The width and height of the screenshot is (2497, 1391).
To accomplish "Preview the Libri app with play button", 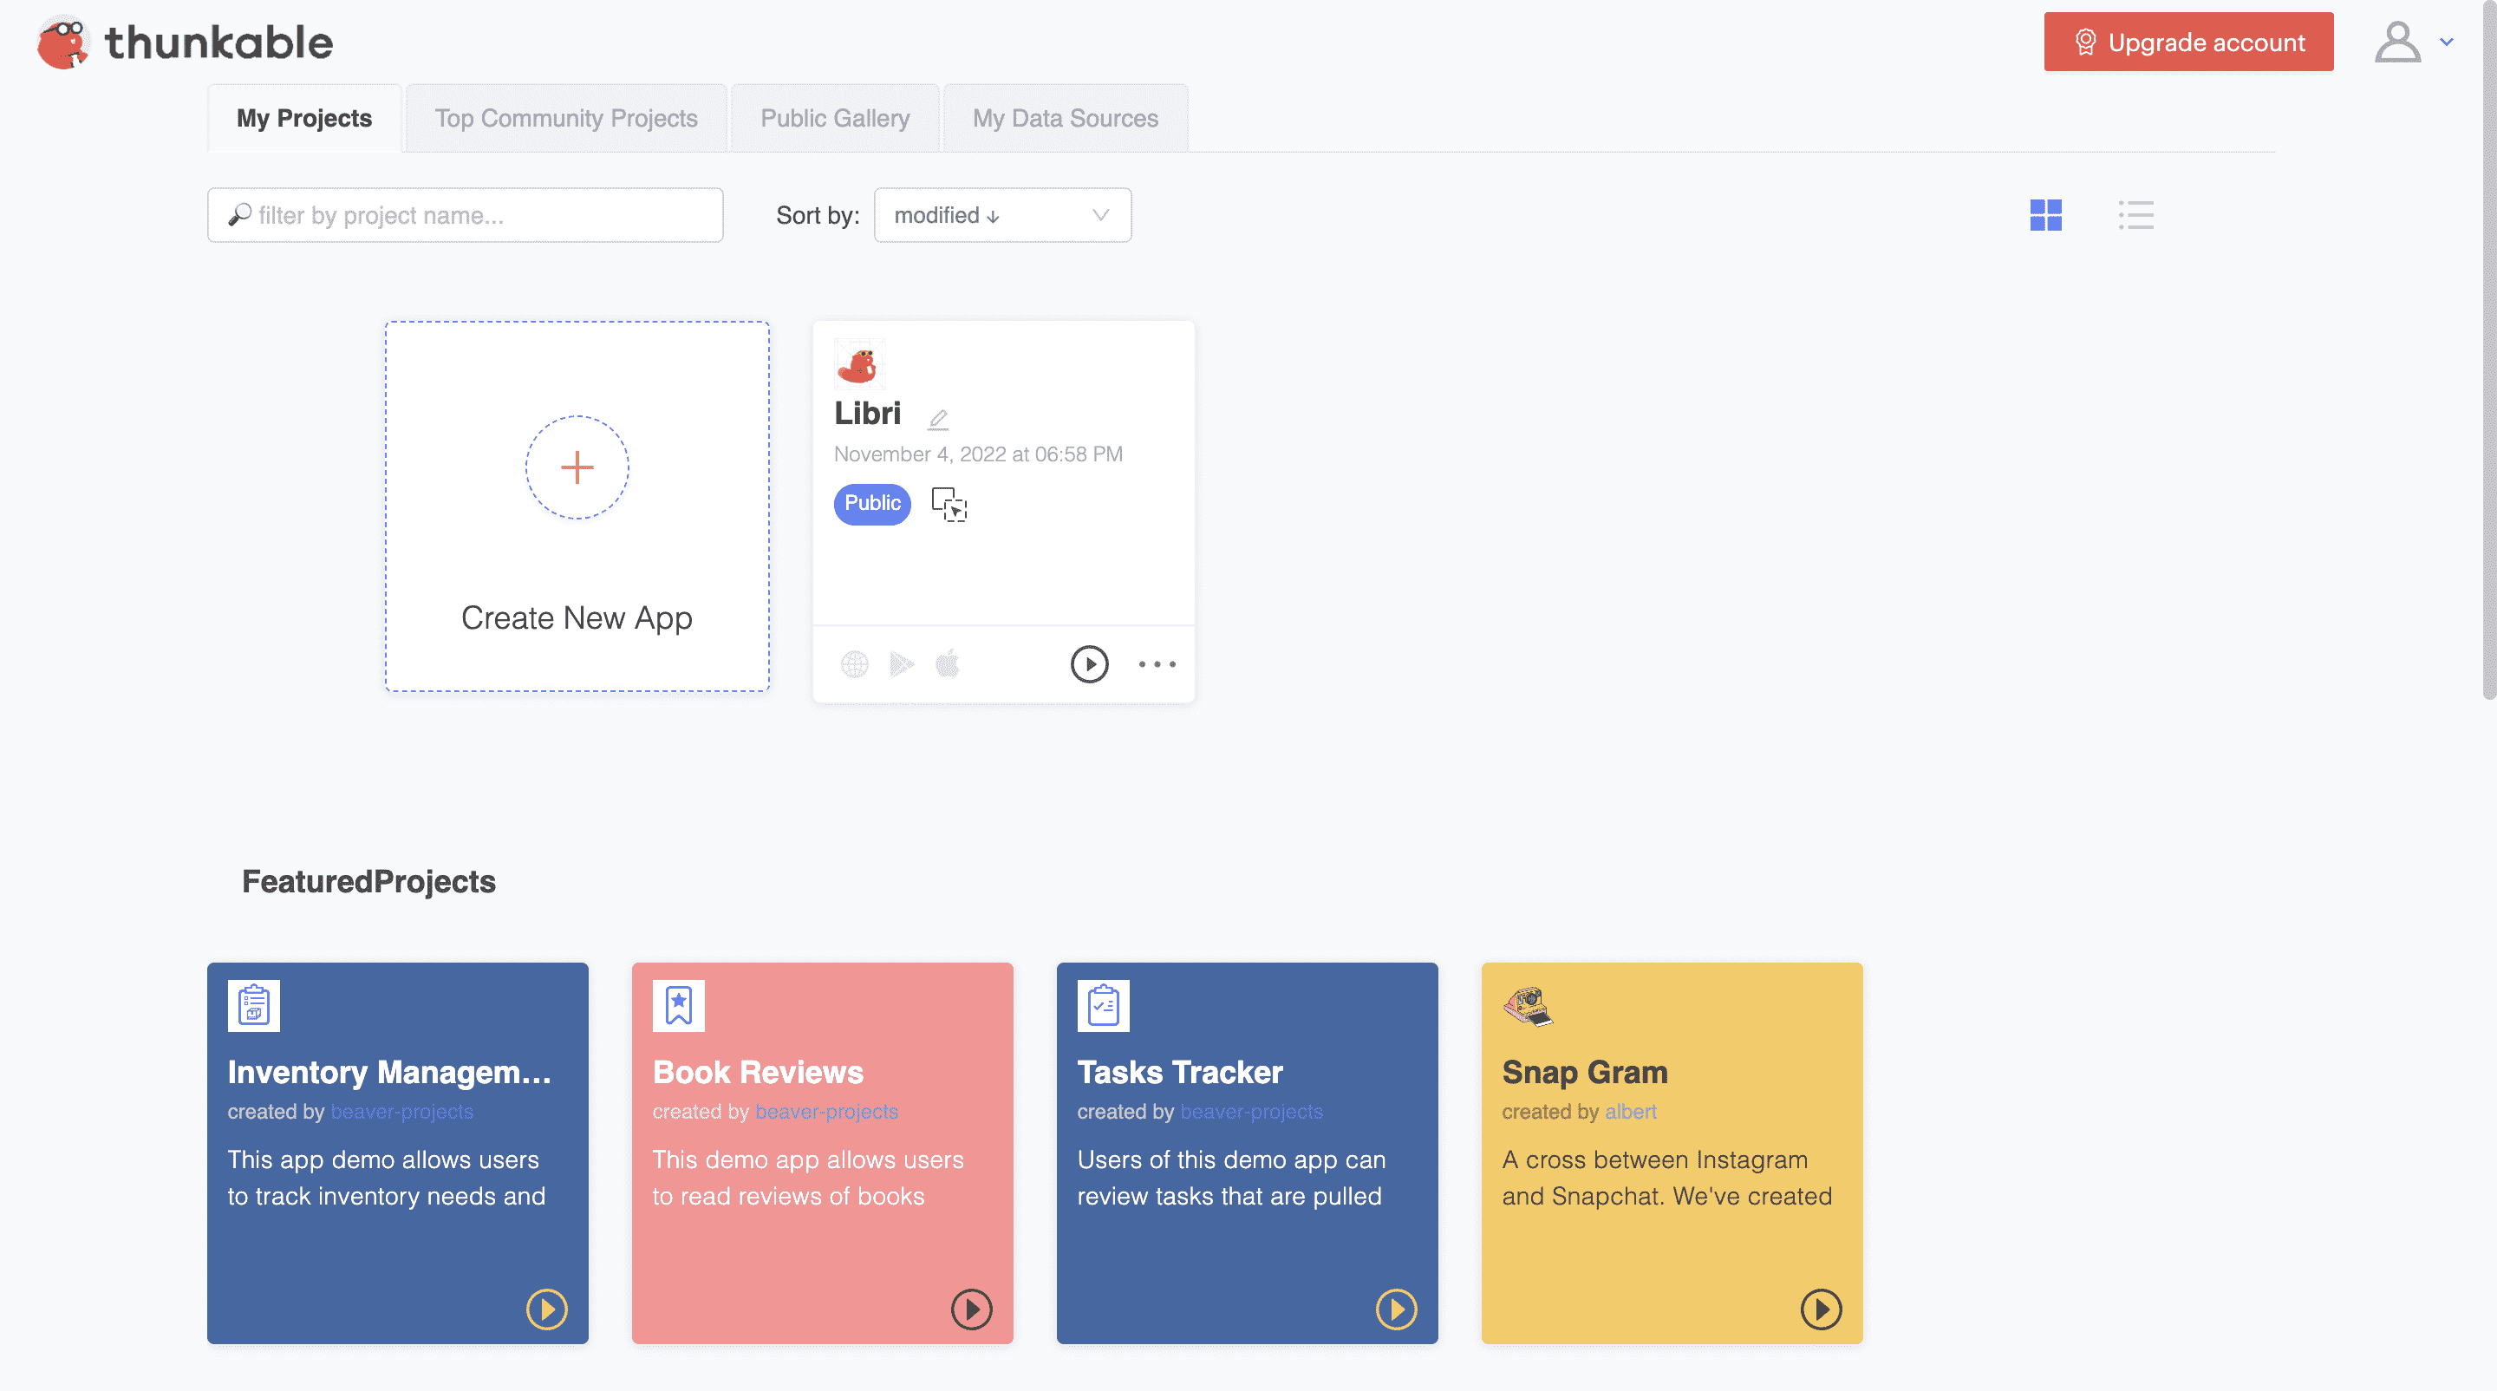I will point(1089,664).
